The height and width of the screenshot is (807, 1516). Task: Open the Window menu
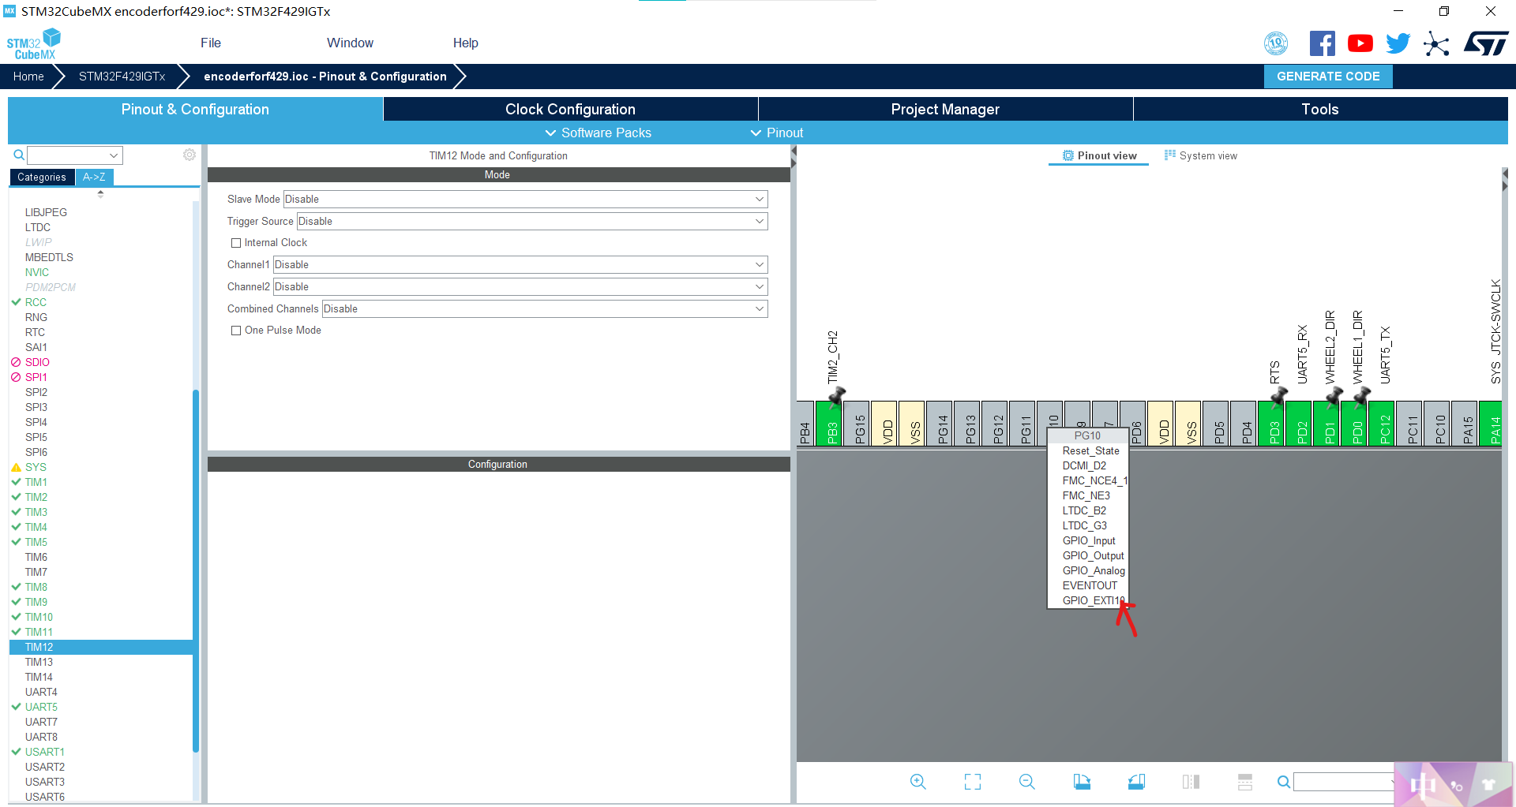pos(350,43)
